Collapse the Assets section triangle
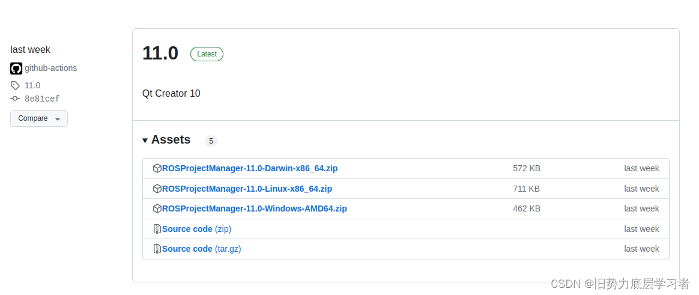 [145, 141]
